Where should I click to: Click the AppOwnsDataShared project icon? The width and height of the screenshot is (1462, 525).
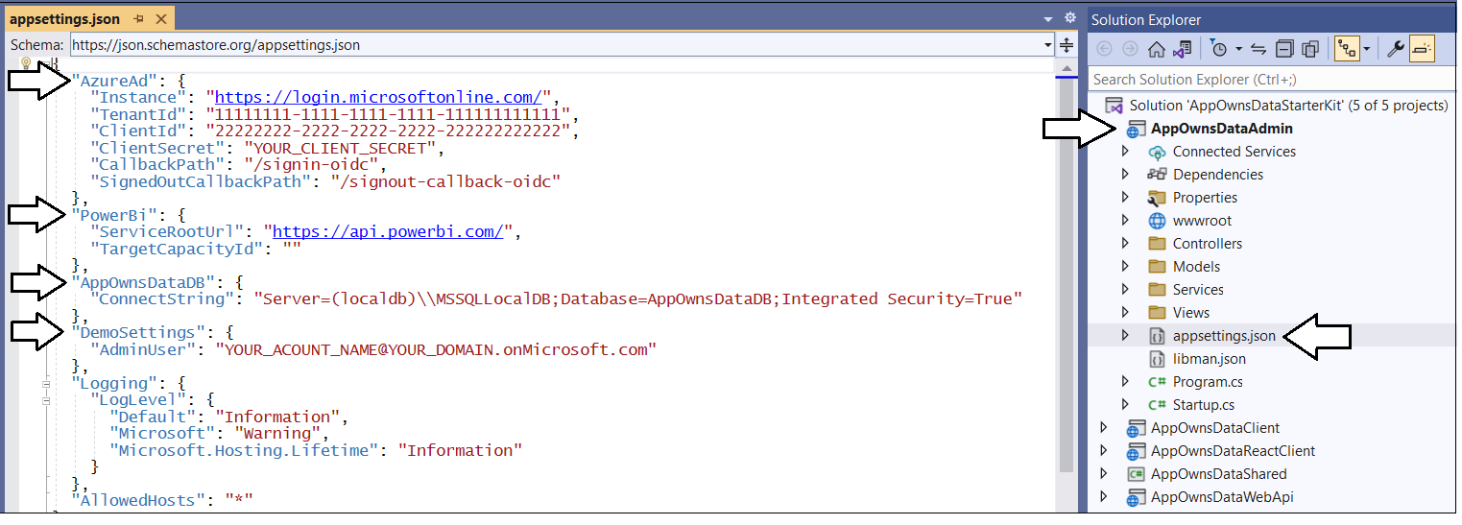(1136, 474)
